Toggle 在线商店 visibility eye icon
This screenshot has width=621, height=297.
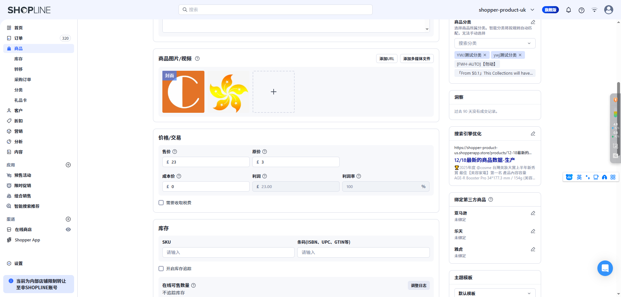point(68,229)
